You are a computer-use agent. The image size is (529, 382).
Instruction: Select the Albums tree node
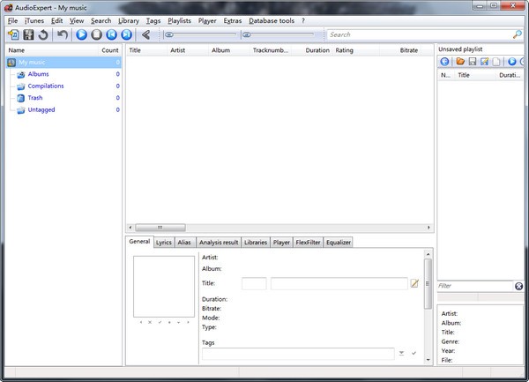(x=38, y=74)
